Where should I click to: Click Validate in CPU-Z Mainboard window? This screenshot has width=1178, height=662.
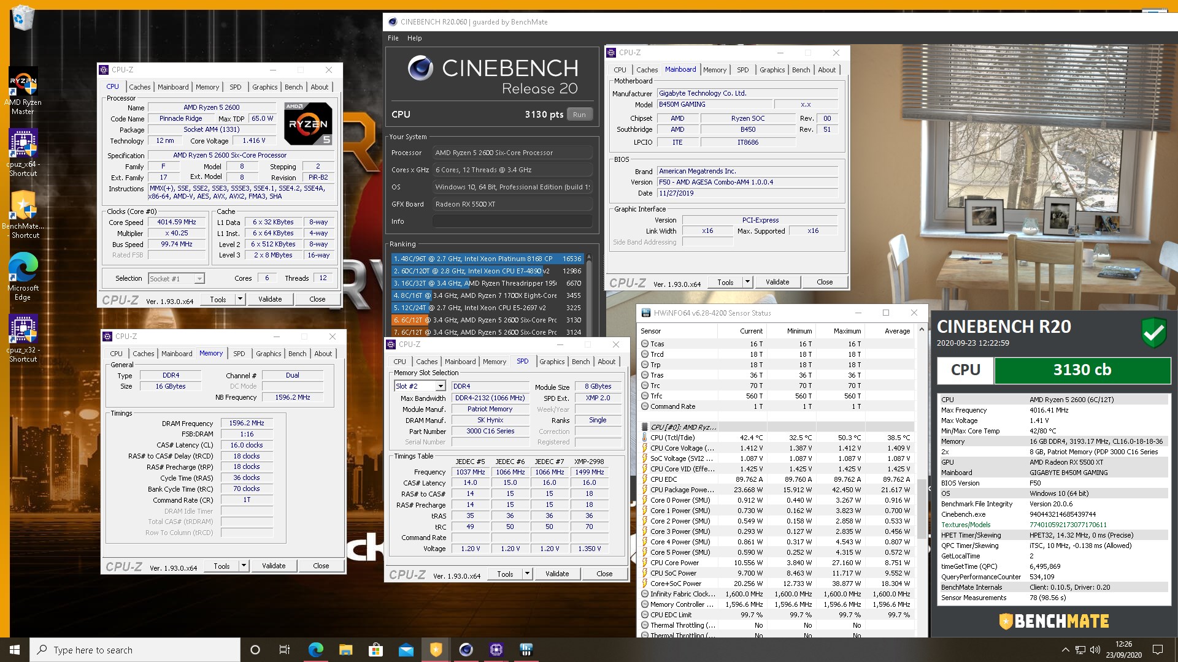pyautogui.click(x=777, y=282)
